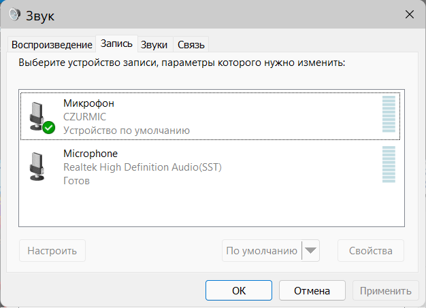Click the CZURMIC microphone device icon
Screen dimensions: 426x308
[x=38, y=114]
